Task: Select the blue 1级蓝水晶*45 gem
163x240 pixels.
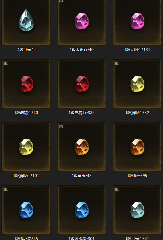Action: 26,210
